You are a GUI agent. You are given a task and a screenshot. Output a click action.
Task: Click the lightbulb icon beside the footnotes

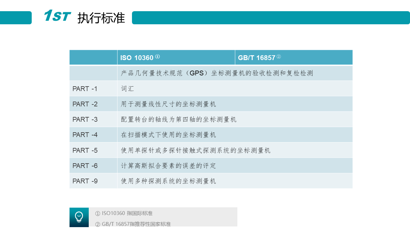79,217
